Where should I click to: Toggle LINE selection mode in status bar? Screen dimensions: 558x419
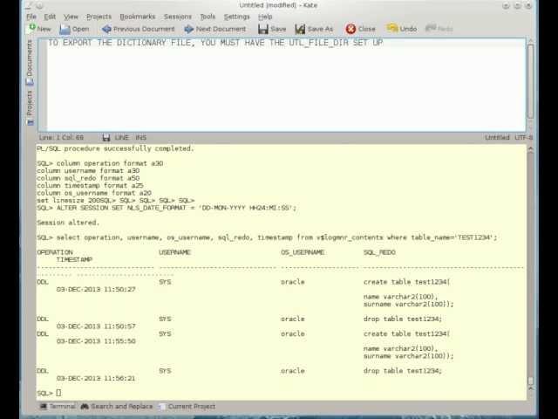[121, 138]
